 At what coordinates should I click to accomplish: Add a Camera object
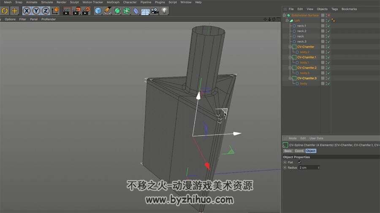pos(155,11)
